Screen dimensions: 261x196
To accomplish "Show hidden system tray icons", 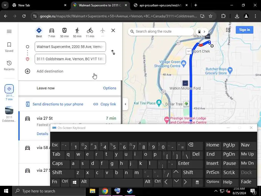I will click(216, 191).
